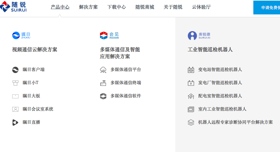This screenshot has height=152, width=280.
Task: Open the 配电室智能巡检机器人 link
Action: [x=220, y=96]
